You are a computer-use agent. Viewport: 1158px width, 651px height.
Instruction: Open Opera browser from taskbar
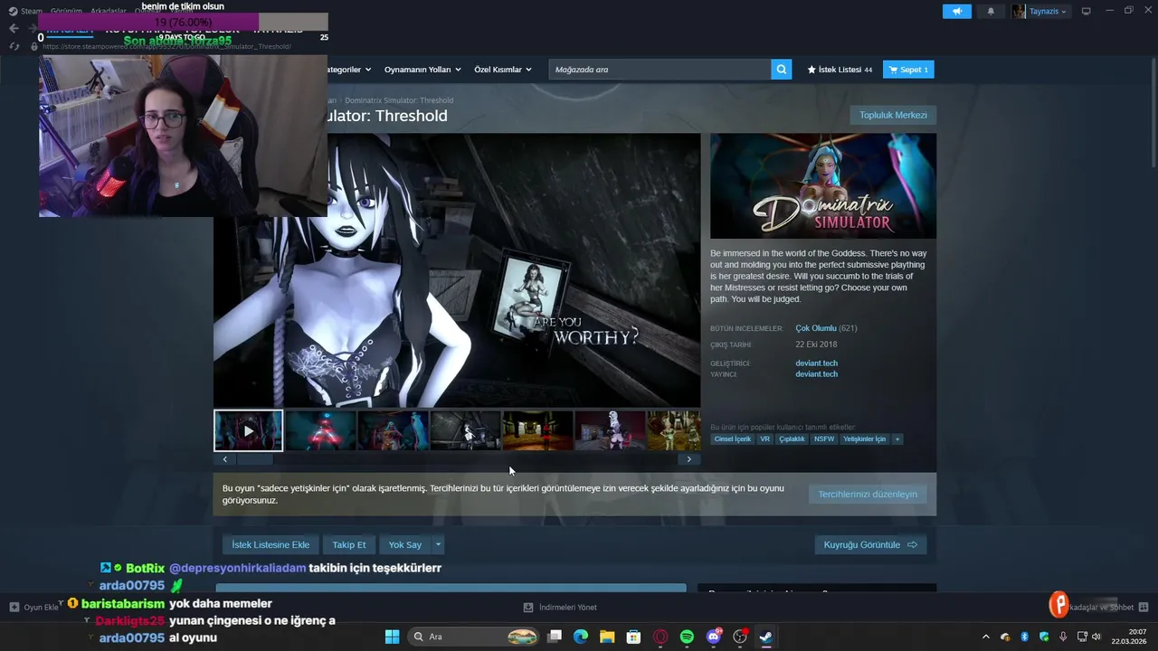click(x=660, y=637)
